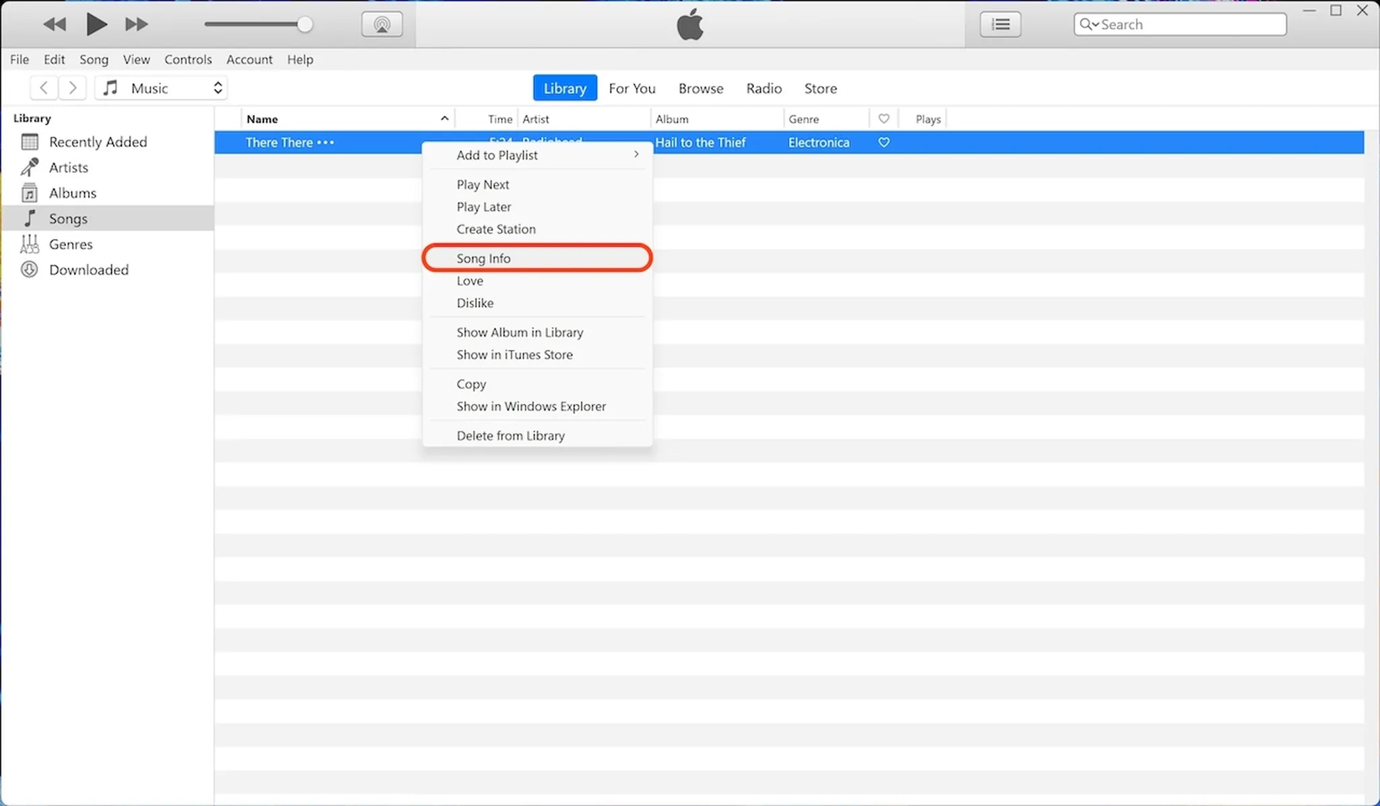The width and height of the screenshot is (1380, 806).
Task: Open the AirPlay output icon
Action: click(382, 25)
